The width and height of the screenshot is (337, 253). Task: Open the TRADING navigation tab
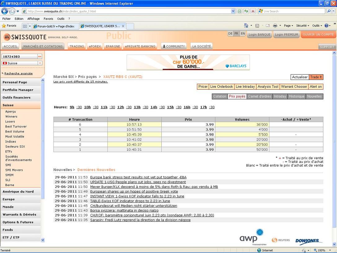[77, 46]
